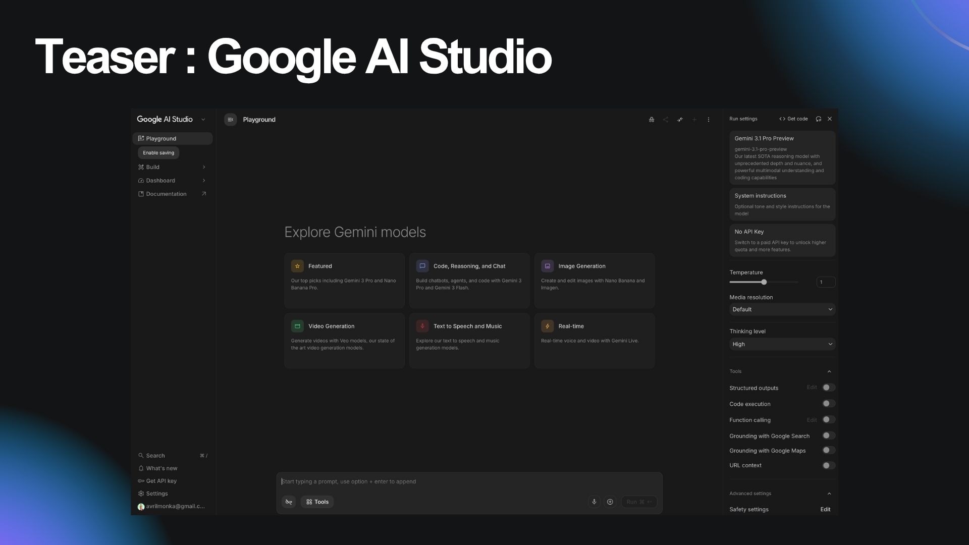Collapse the Advanced settings section chevron
Image resolution: width=969 pixels, height=545 pixels.
point(829,494)
